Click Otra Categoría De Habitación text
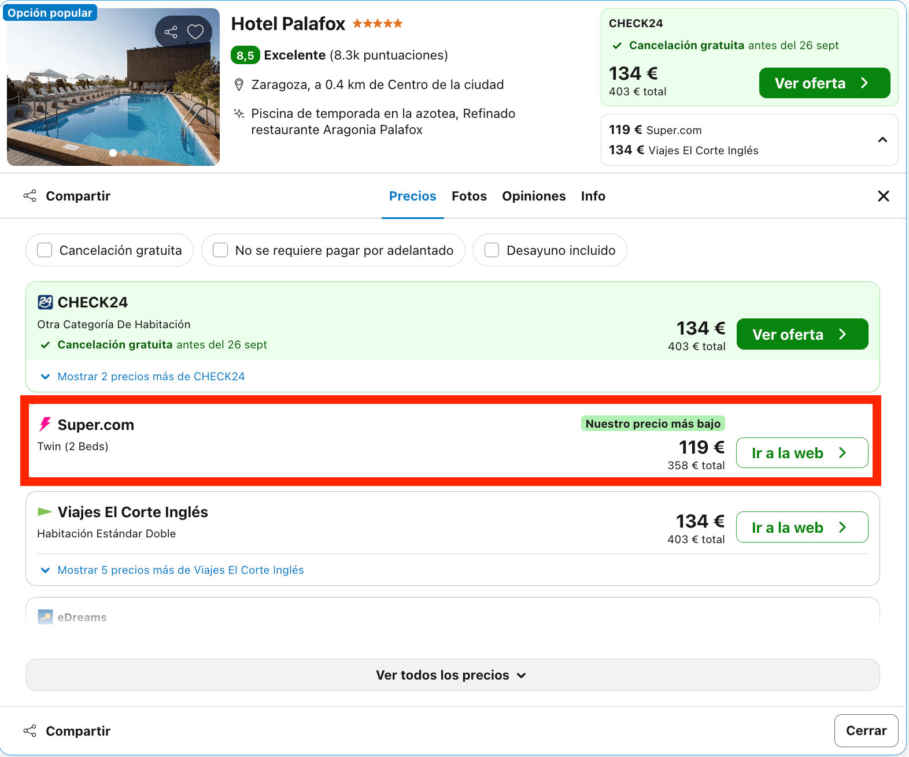 point(114,325)
